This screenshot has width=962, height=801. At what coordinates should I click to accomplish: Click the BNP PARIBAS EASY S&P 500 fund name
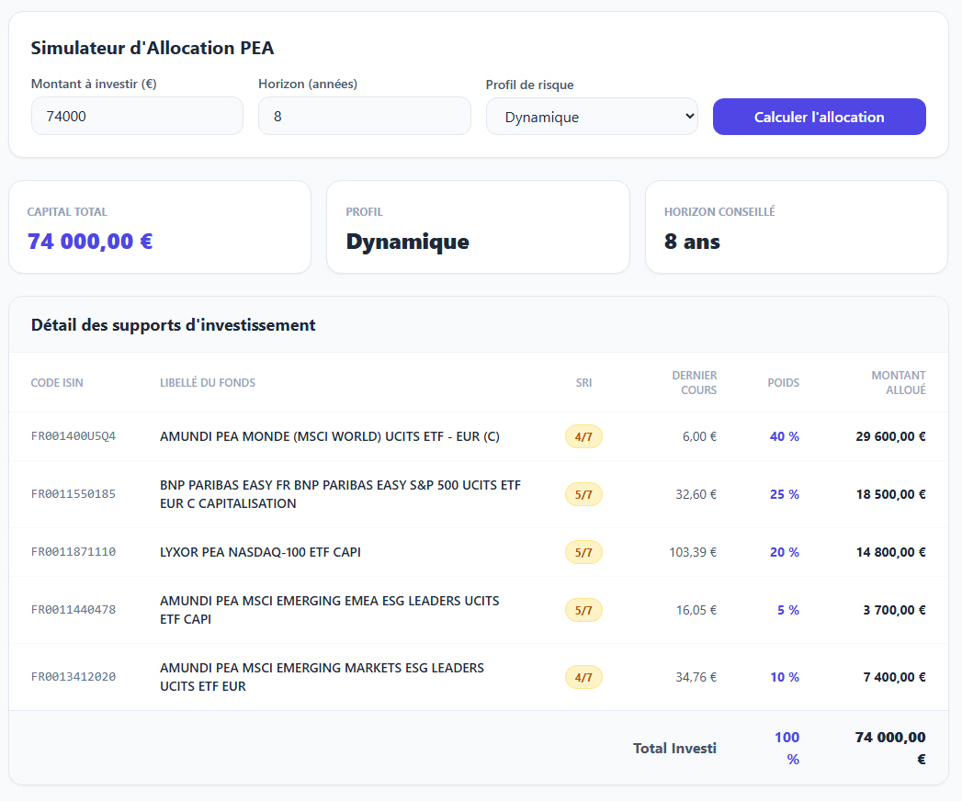click(341, 493)
